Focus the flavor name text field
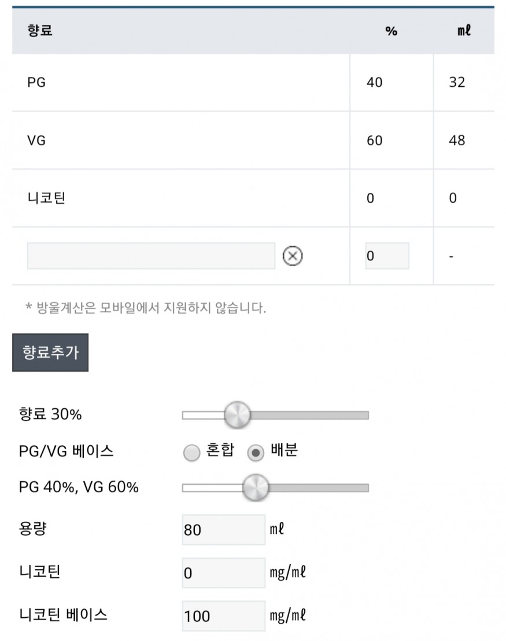Viewport: 506px width, 641px height. (x=151, y=256)
